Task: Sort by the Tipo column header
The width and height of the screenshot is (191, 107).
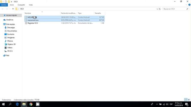Action: pos(80,13)
